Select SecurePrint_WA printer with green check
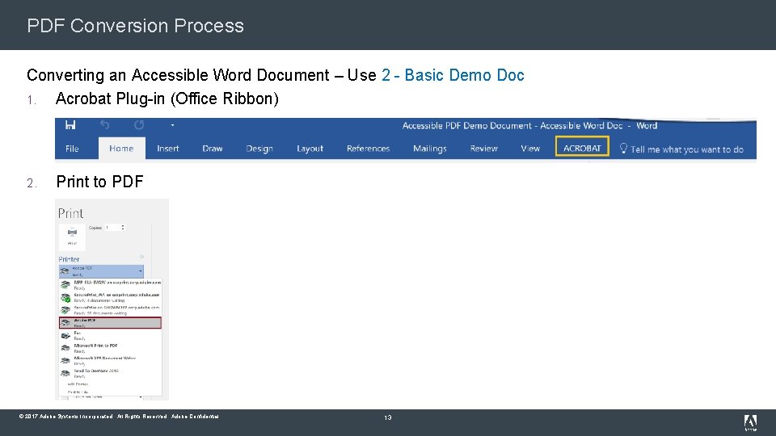This screenshot has height=436, width=776. click(111, 297)
